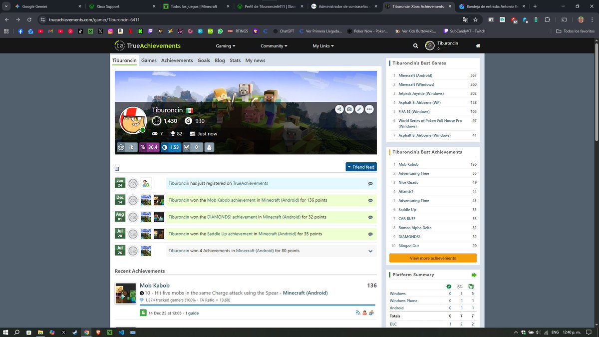
Task: Click the Tiburoncin avatar image on banner
Action: tap(133, 120)
